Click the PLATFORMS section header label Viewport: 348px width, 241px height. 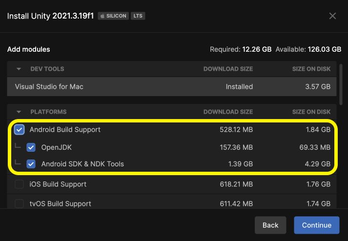pos(48,112)
